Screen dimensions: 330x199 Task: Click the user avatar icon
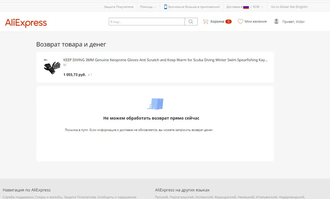coord(276,22)
